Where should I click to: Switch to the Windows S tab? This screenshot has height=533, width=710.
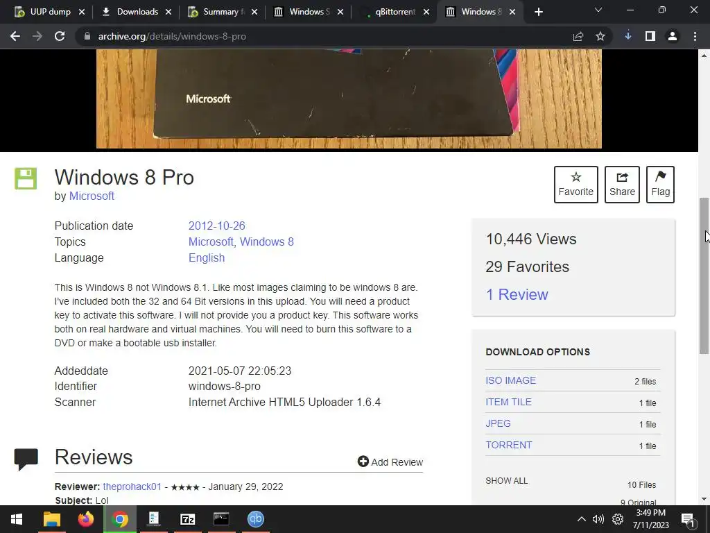307,12
